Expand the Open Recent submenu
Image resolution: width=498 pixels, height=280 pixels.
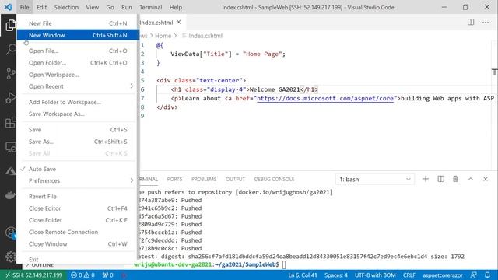(78, 86)
